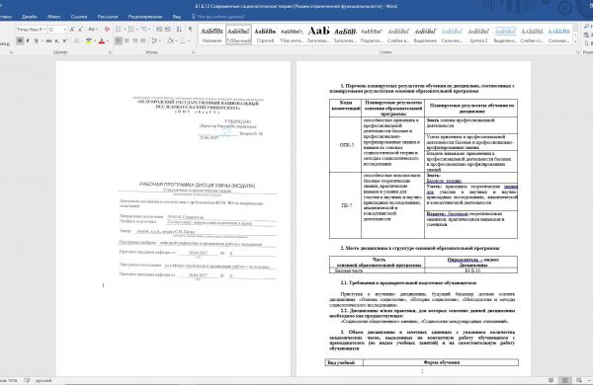Apply a numbered list
The height and width of the screenshot is (385, 593).
click(x=131, y=29)
